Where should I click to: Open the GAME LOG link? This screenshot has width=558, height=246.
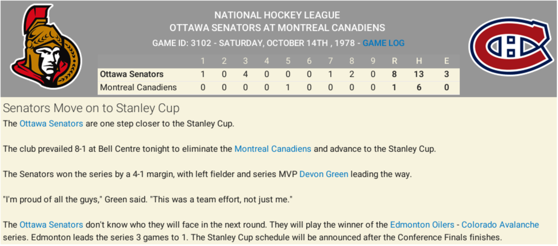tap(383, 43)
